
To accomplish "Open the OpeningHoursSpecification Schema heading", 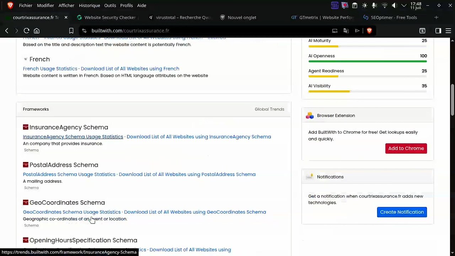I will pyautogui.click(x=83, y=240).
